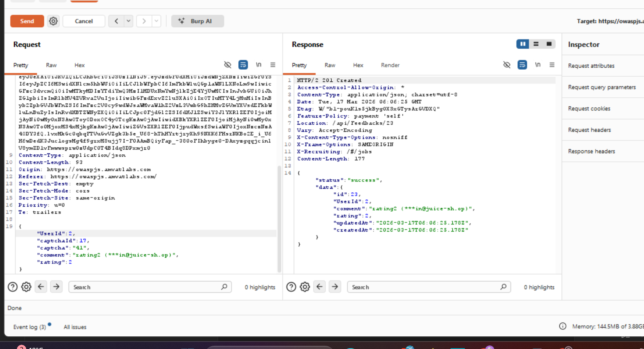Screen dimensions: 644x349
Task: Open the Request panel hamburger menu
Action: (273, 65)
